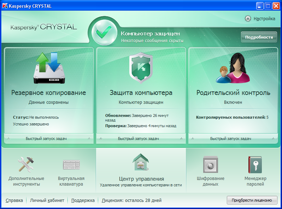This screenshot has width=282, height=209.
Task: Expand quick task launch under Резервное копирование
Action: tap(49, 139)
